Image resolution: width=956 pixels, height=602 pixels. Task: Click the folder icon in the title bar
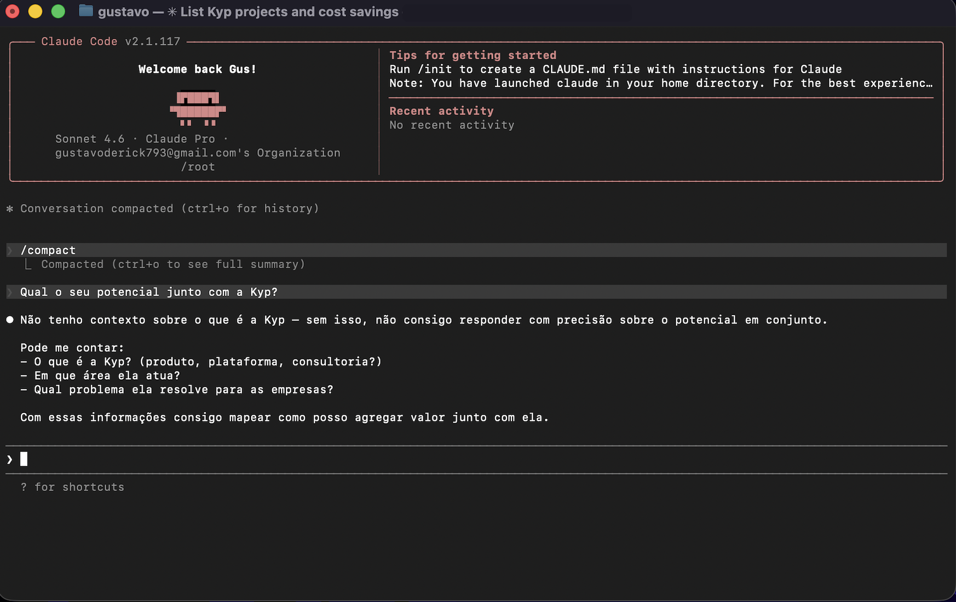tap(86, 11)
